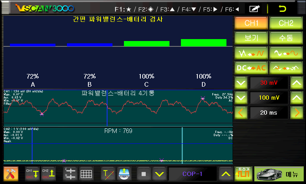Toggle the waveform smoothing sine button
306x184 pixels.
285,53
